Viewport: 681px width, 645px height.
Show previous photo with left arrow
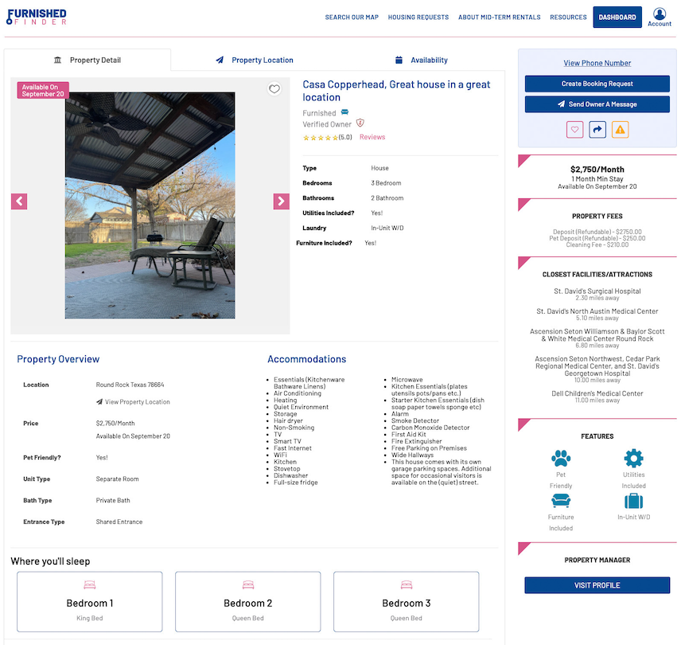coord(19,201)
